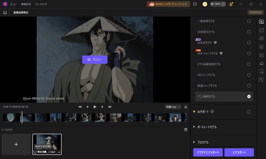Step forward one frame

(x=102, y=107)
